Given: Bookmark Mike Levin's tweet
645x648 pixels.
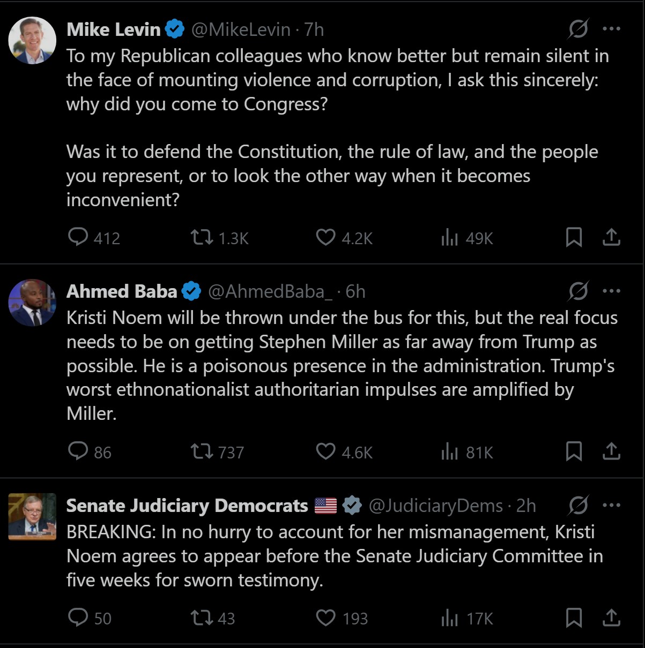Looking at the screenshot, I should point(574,237).
